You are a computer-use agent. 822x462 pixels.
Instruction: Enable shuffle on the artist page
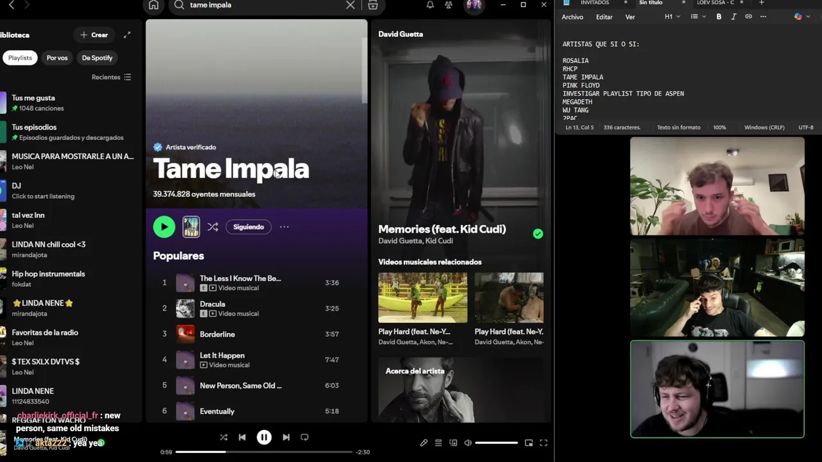pyautogui.click(x=213, y=227)
